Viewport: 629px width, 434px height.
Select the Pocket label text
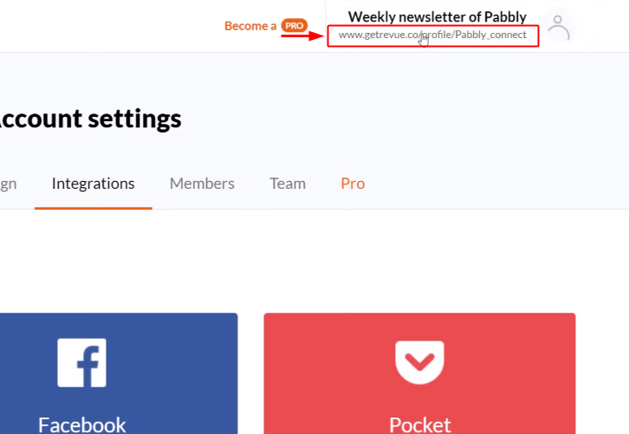pos(419,424)
